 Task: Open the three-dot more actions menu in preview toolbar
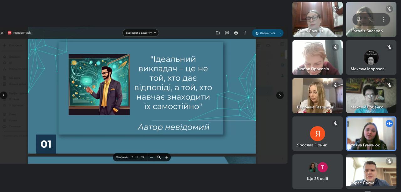[x=245, y=33]
